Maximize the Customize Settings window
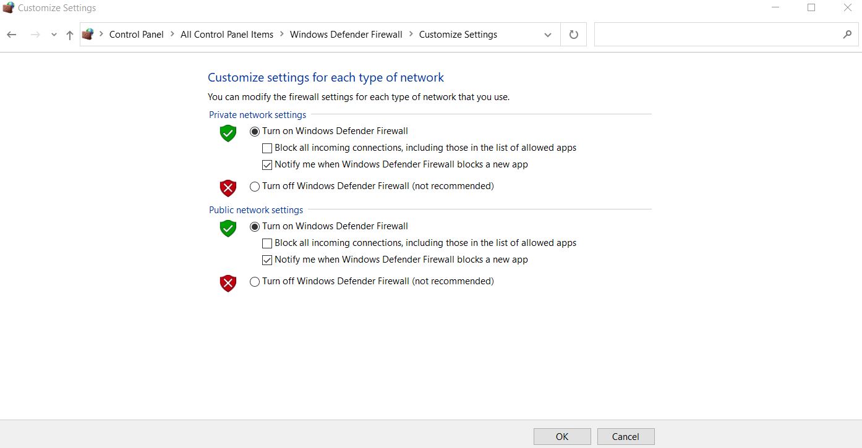 (x=811, y=8)
